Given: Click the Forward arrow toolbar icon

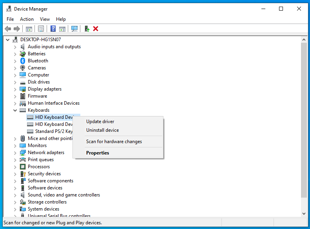Looking at the screenshot, I should 17,29.
